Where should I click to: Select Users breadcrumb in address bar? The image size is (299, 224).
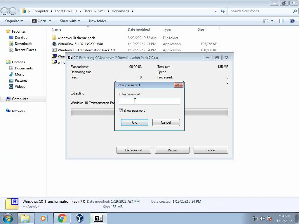(x=88, y=11)
